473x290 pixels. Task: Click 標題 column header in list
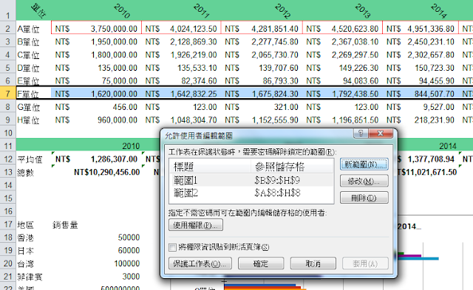click(x=210, y=167)
